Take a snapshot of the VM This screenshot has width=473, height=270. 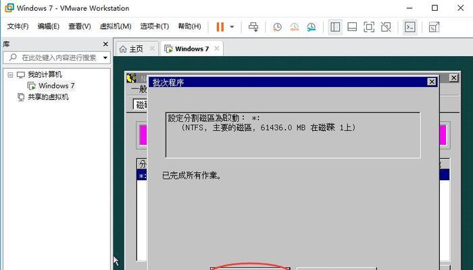click(x=277, y=27)
